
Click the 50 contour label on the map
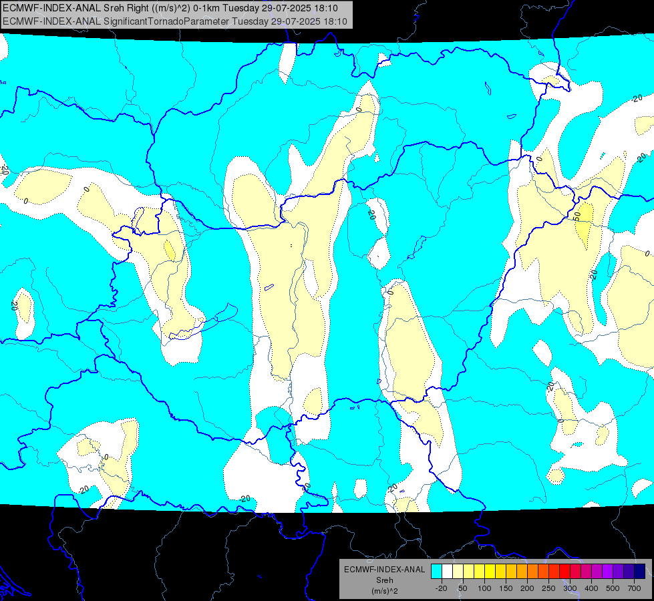pos(577,216)
